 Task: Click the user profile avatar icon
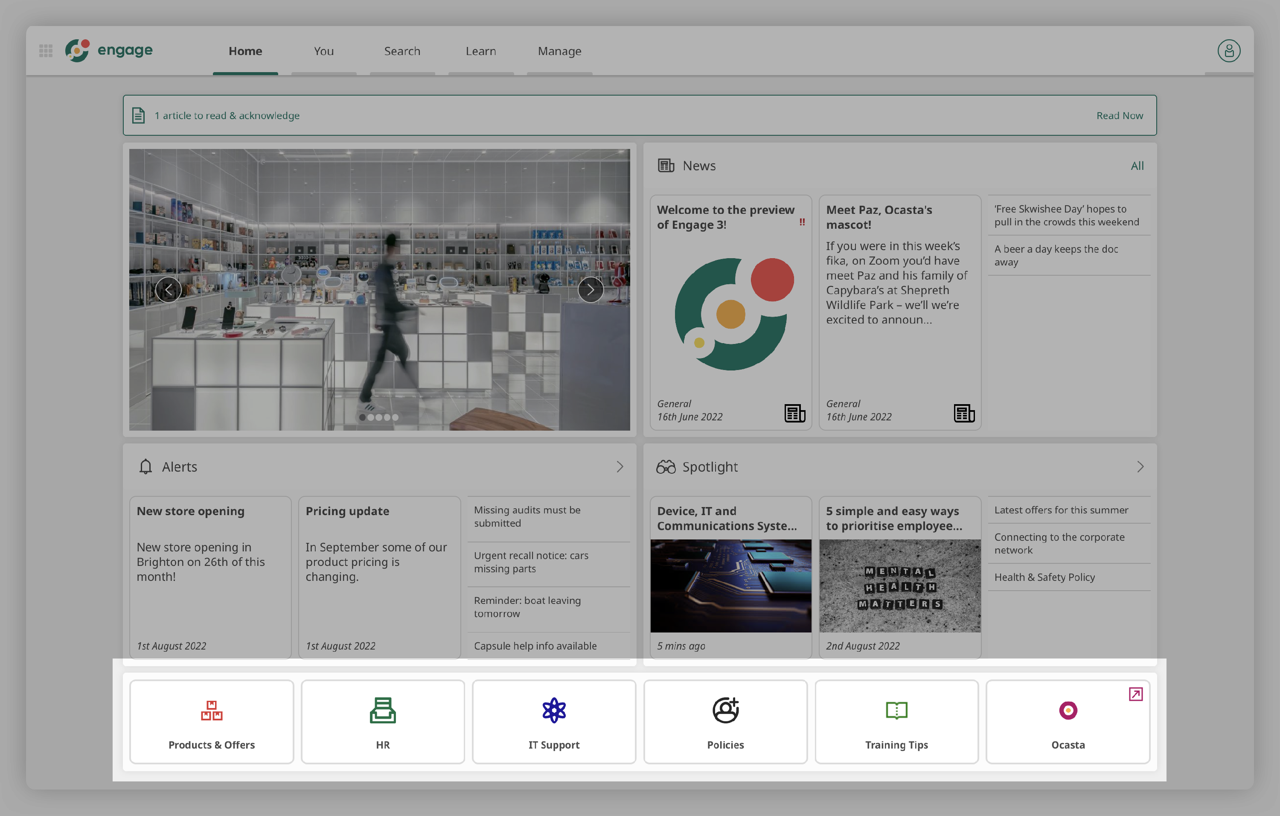tap(1228, 51)
